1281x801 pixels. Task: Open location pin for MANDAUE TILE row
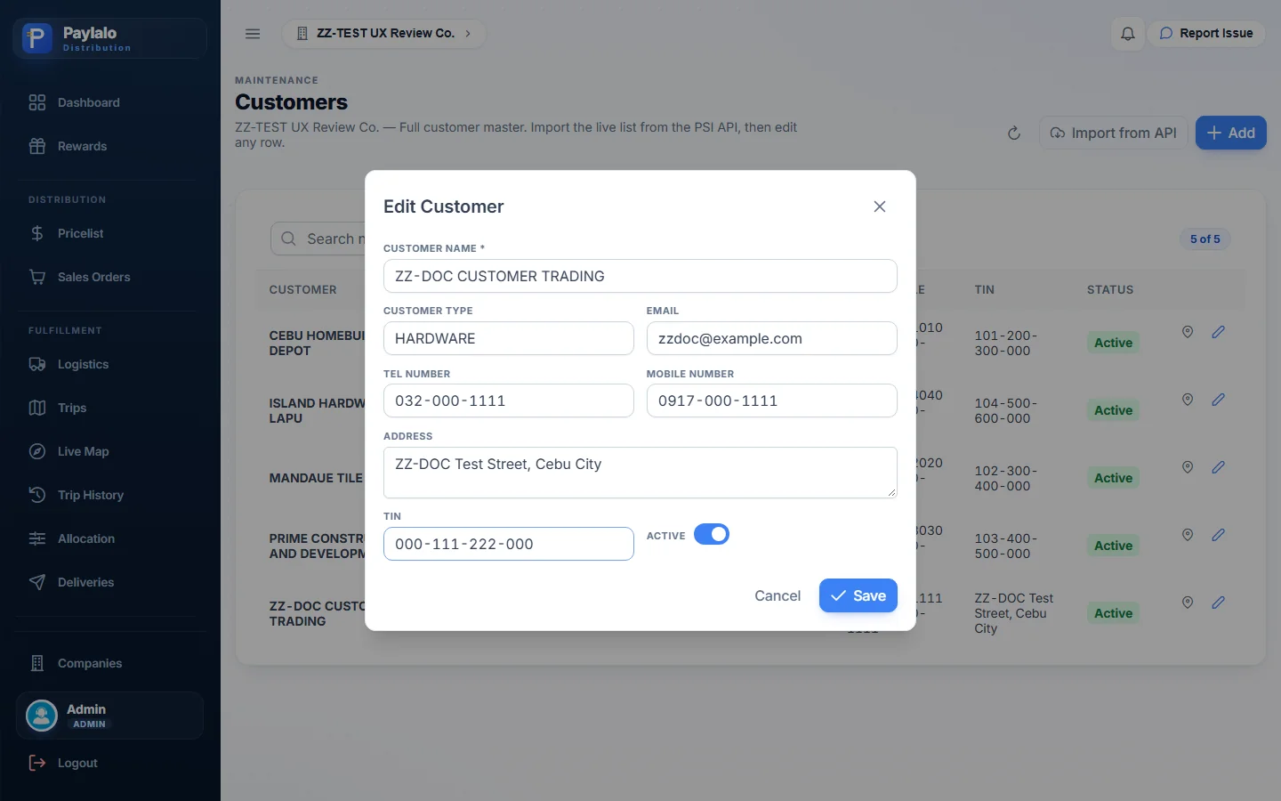click(1188, 467)
